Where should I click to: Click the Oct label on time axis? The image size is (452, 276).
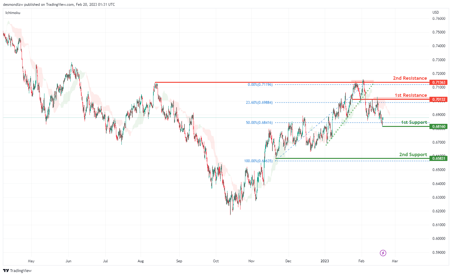(x=216, y=261)
